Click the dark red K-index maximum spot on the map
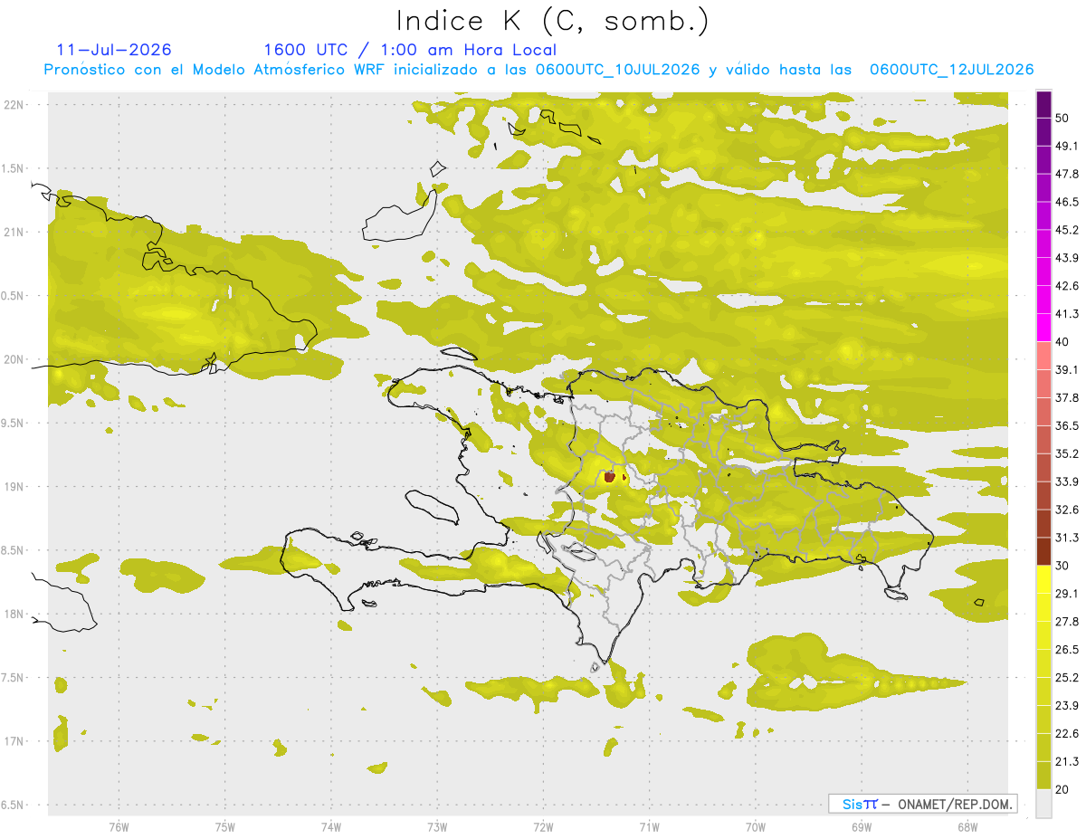The image size is (1086, 839). [x=610, y=476]
